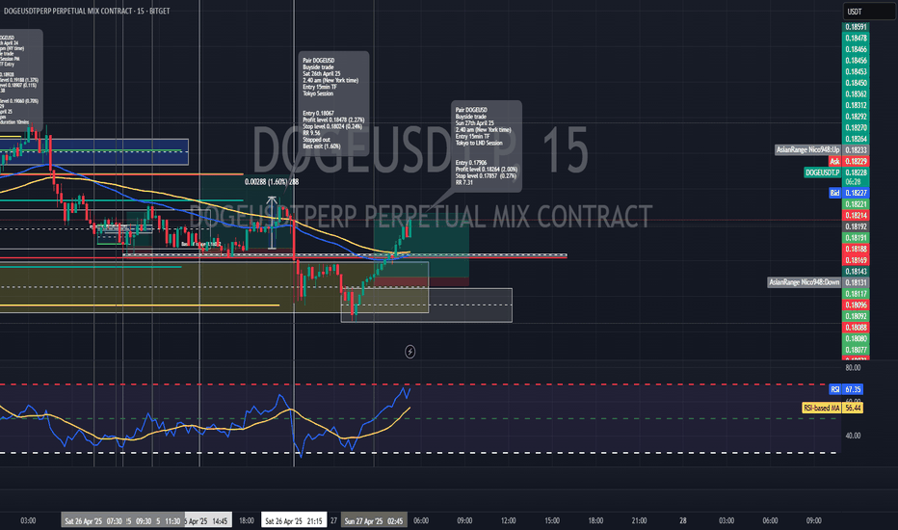
Task: Click the 0.18478 price label on the axis
Action: (x=856, y=39)
